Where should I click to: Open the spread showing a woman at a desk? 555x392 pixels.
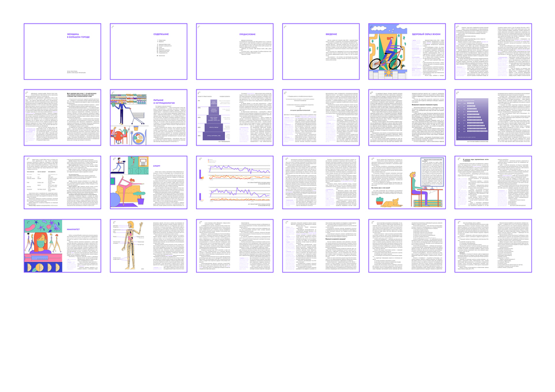(x=407, y=182)
